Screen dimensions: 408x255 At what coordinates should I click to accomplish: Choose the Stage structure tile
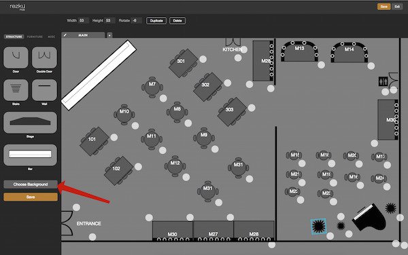30,123
